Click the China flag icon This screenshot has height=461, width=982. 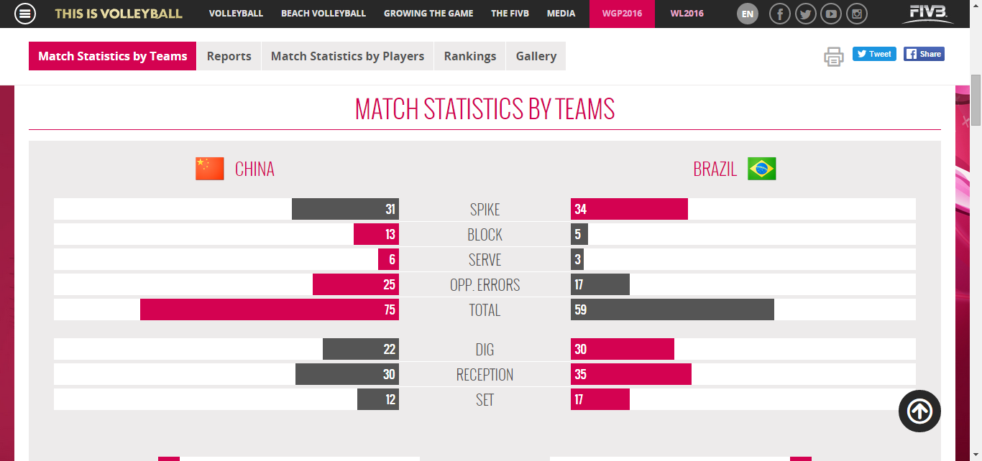point(210,169)
